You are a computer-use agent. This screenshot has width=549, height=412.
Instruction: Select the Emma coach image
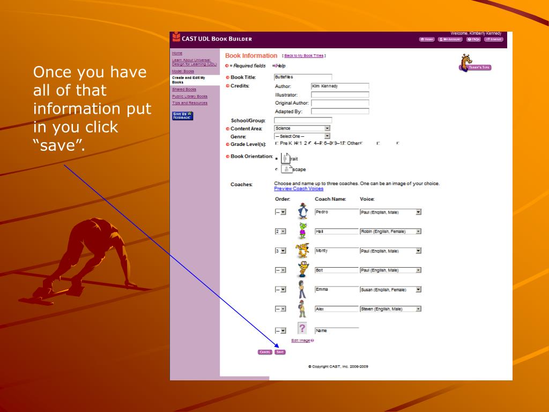[x=302, y=289]
